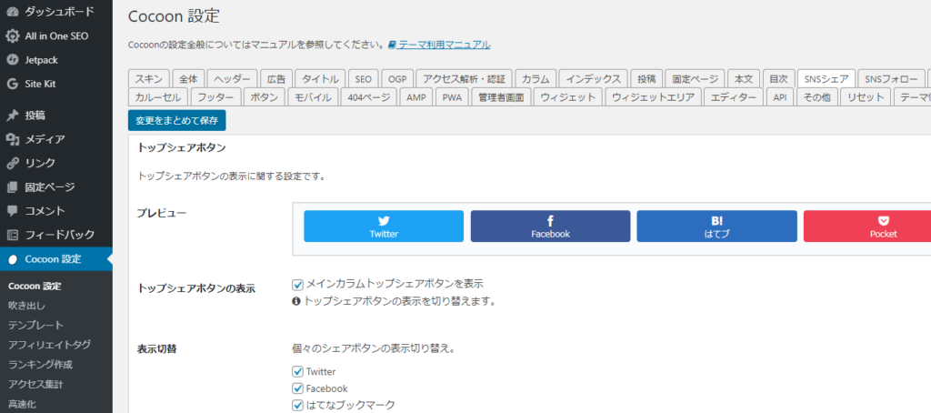Click the feedback form icon beside フィードバック

click(13, 235)
